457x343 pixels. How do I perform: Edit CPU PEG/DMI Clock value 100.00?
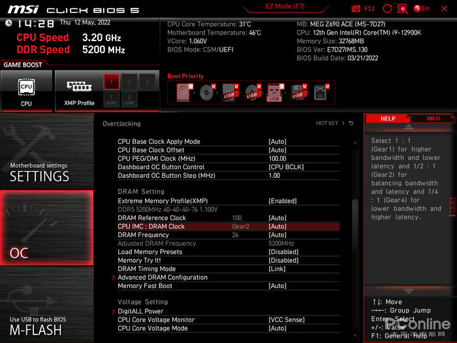coord(277,158)
